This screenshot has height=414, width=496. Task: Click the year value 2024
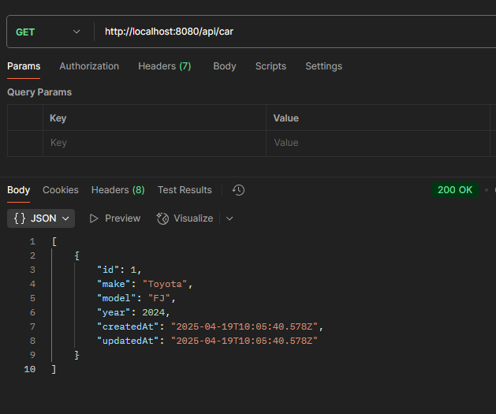point(154,312)
